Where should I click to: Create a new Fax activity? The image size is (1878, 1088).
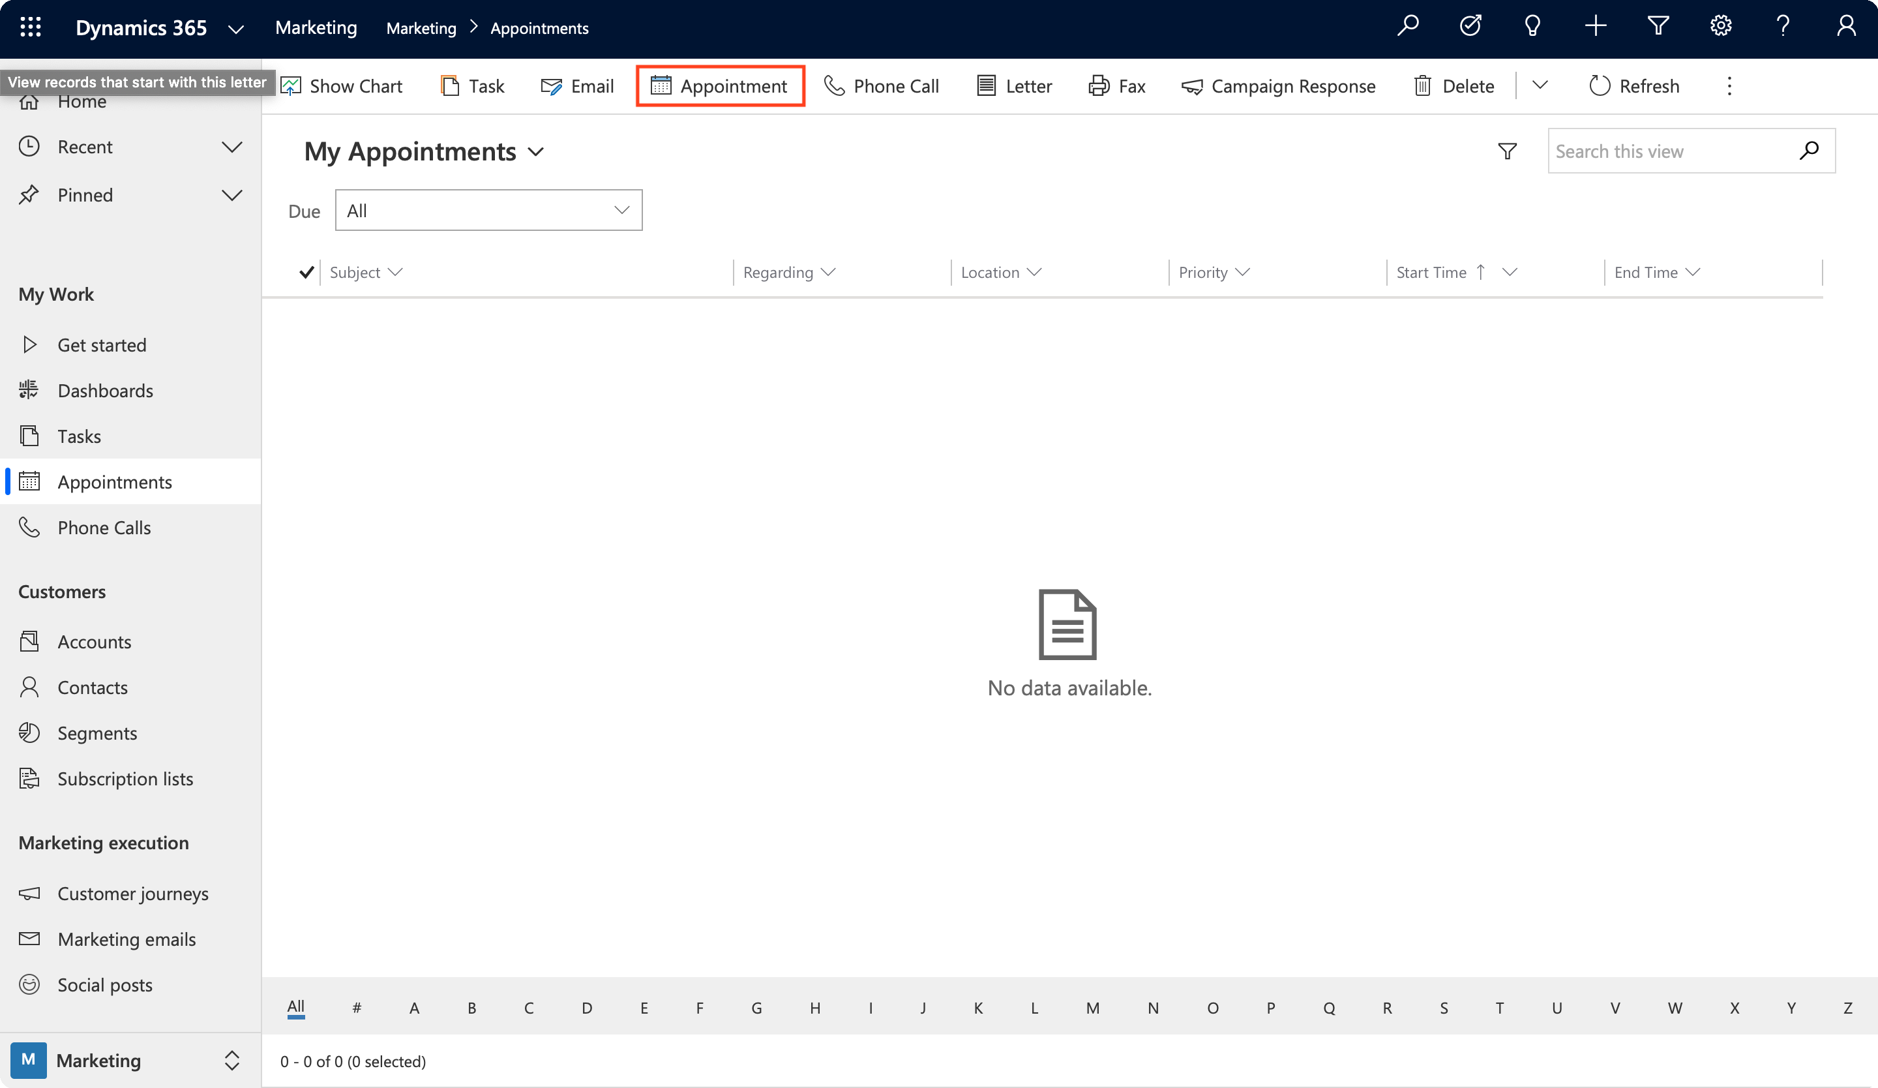tap(1116, 85)
